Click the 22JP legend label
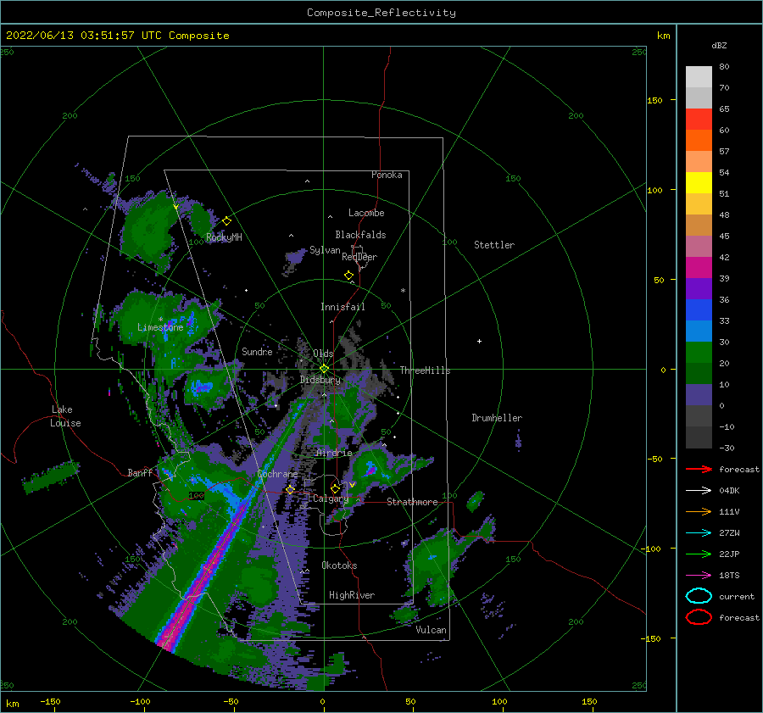Viewport: 763px width, 713px height. (729, 554)
